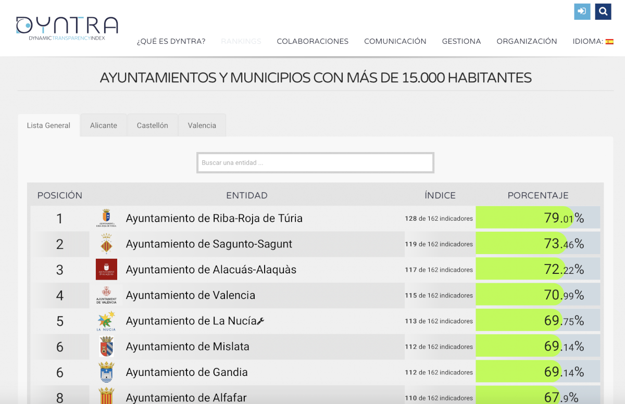
Task: Click the Gandia crest icon
Action: click(106, 372)
